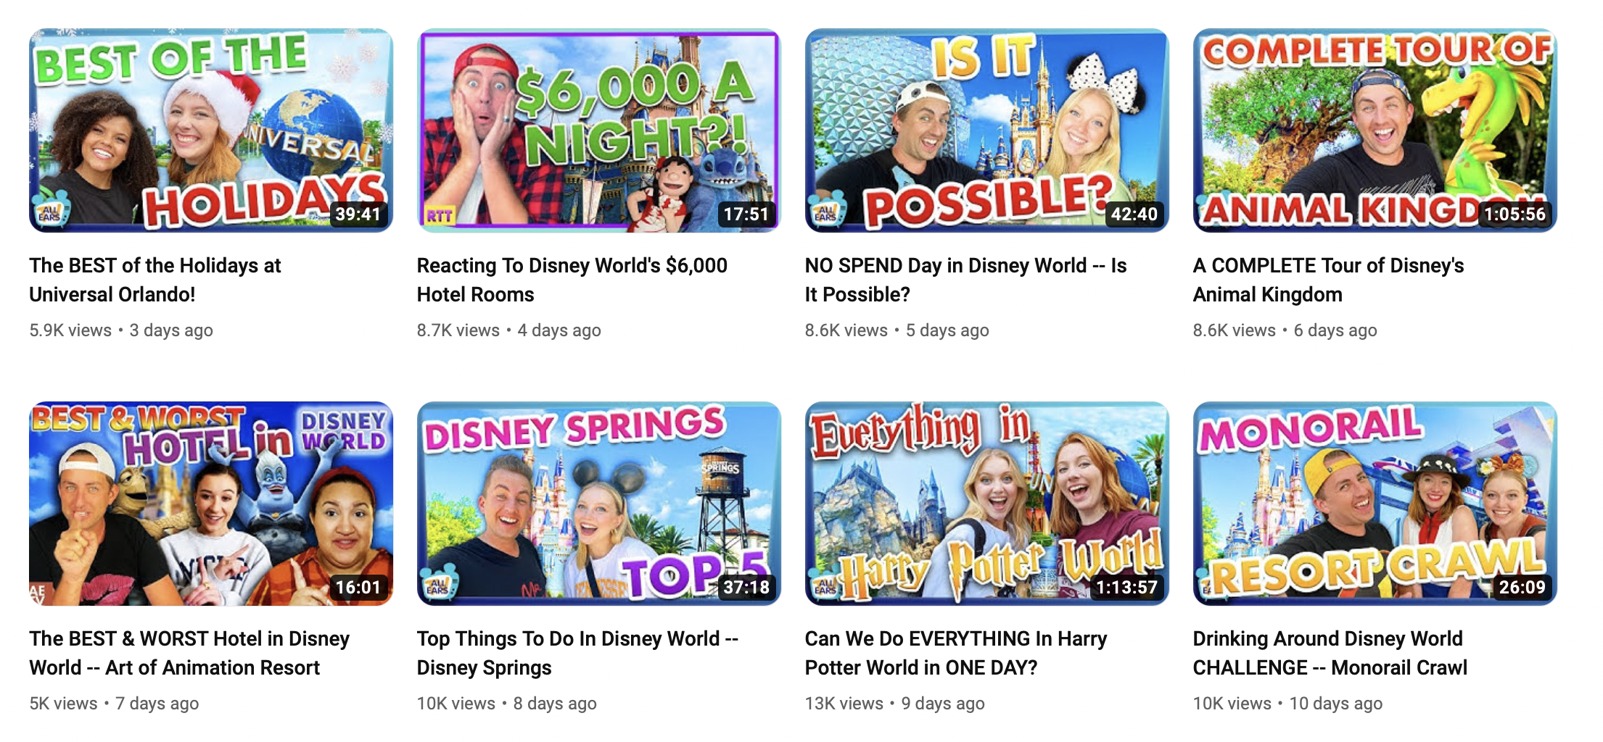
Task: Click title Can We Do EVERYTHING In Harry Potter
Action: 956,653
